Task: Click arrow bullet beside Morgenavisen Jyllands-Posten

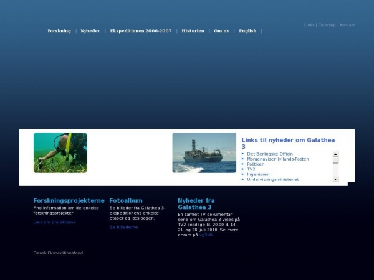Action: pyautogui.click(x=243, y=159)
